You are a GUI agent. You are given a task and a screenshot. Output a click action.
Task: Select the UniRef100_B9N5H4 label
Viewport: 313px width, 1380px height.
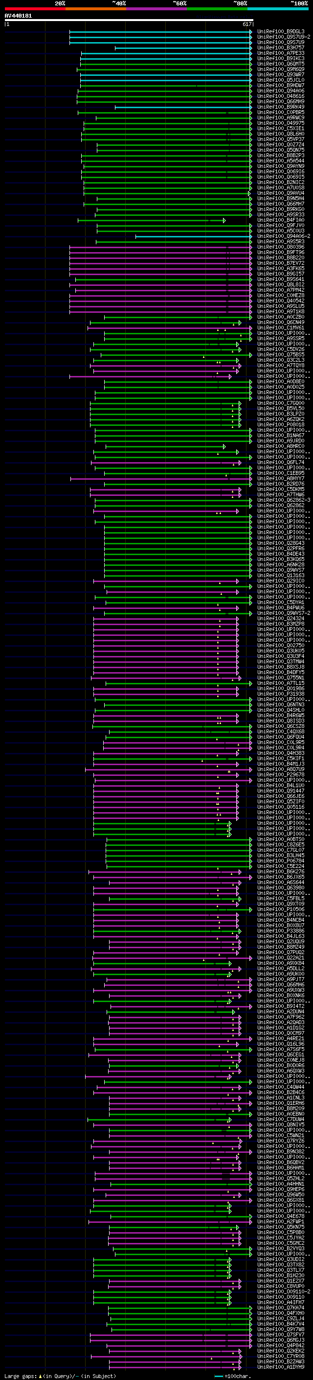click(281, 199)
